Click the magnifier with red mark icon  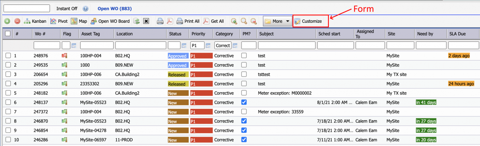pos(254,21)
